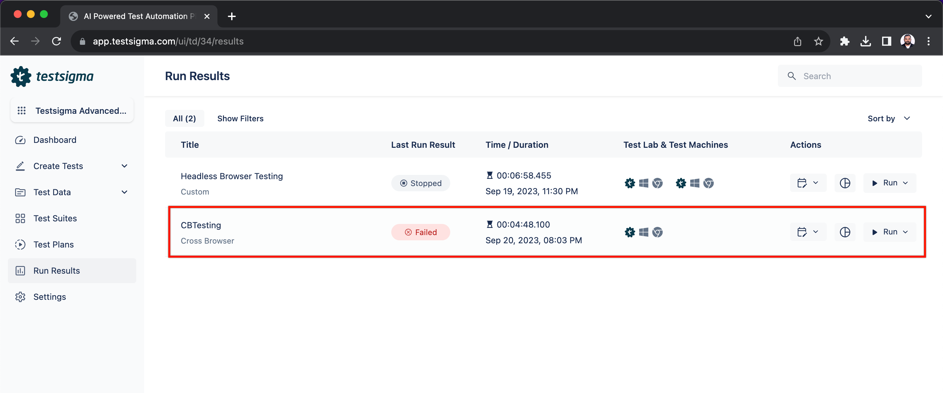This screenshot has height=393, width=943.
Task: Focus the Search field
Action: click(850, 76)
